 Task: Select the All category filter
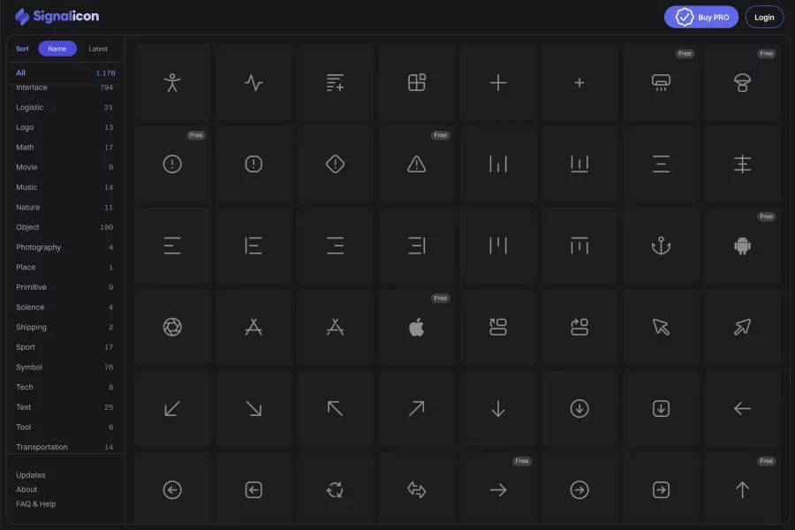21,72
